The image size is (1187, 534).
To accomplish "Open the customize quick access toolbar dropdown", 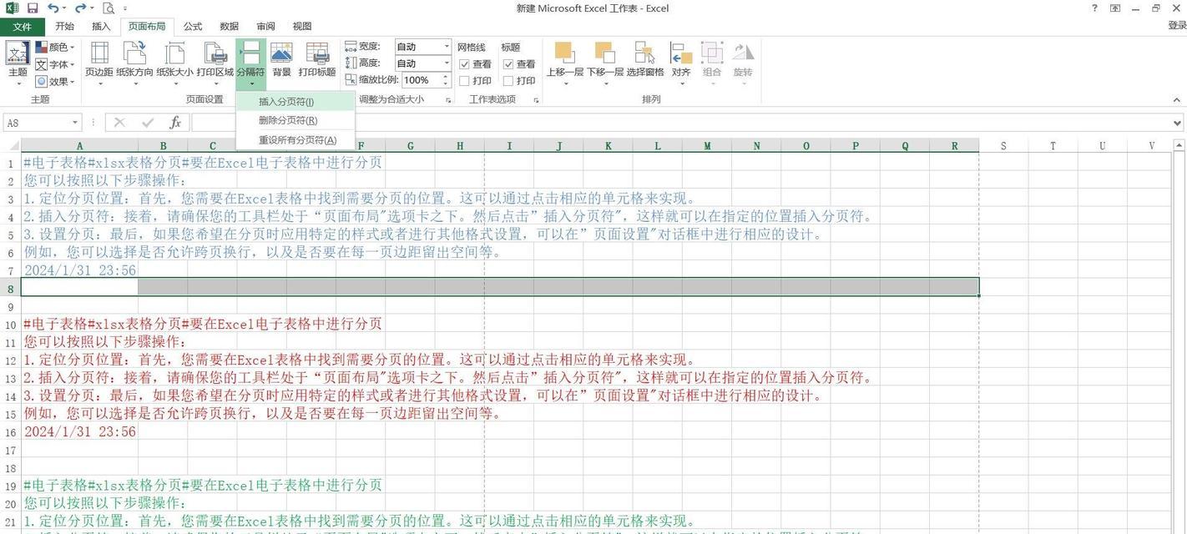I will (125, 8).
